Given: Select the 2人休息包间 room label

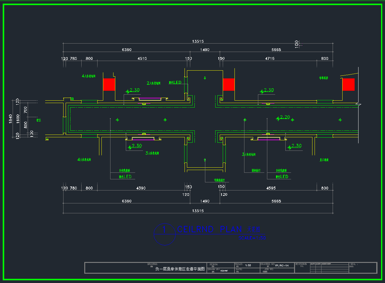Looking at the screenshot, I should (154, 83).
